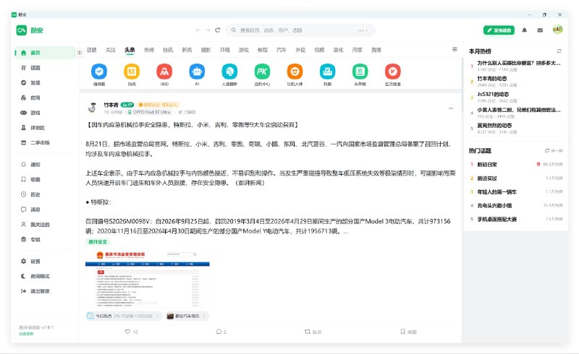Switch to the 热榜 feed tab
Viewport: 579px width, 354px height.
[149, 50]
